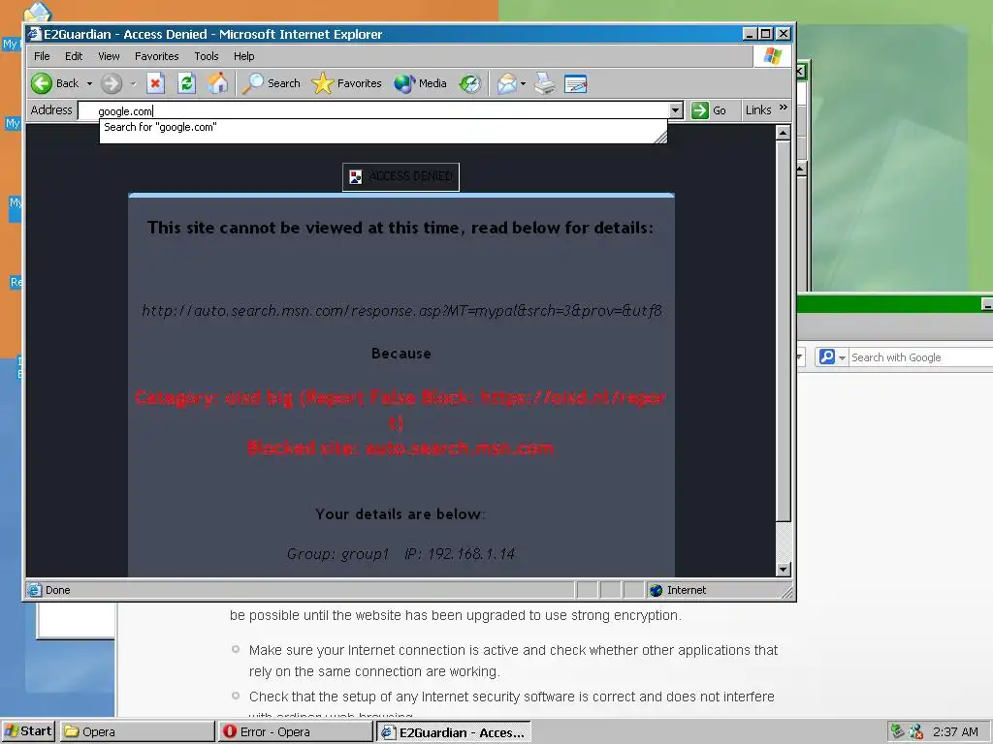The height and width of the screenshot is (744, 993).
Task: Open the Back button history dropdown arrow
Action: click(89, 83)
